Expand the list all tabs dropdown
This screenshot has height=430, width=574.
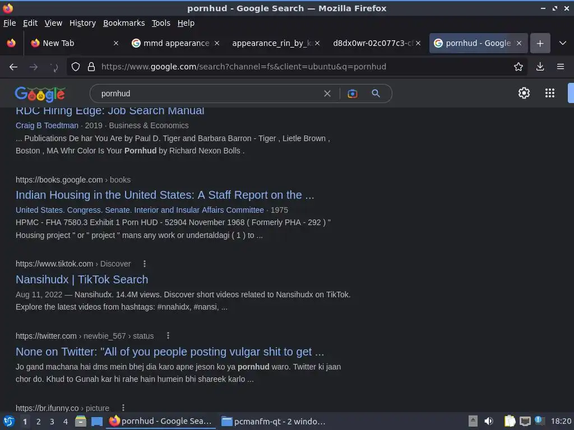[x=563, y=43]
